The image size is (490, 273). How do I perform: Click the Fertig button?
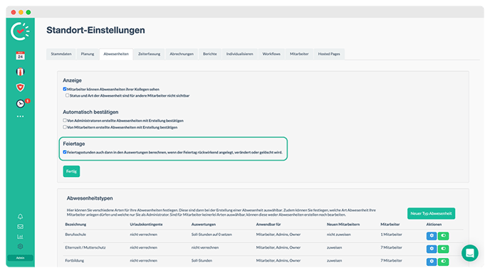click(x=71, y=171)
